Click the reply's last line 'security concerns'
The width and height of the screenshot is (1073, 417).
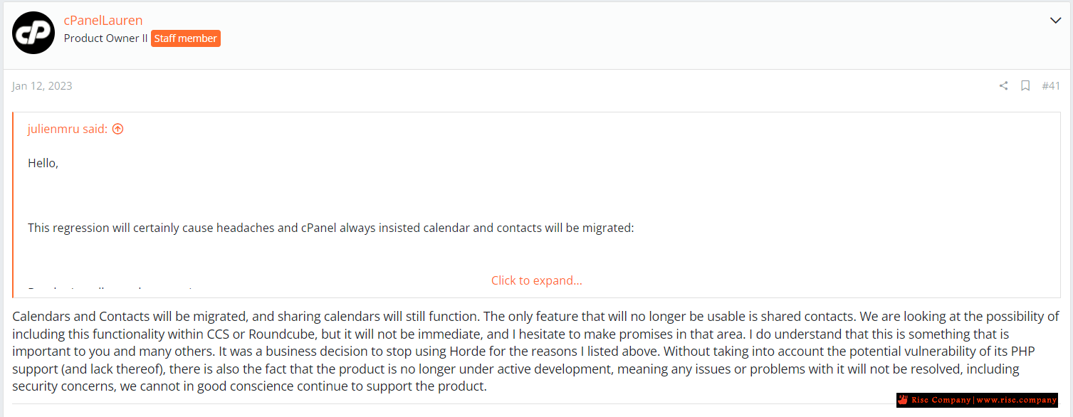click(x=249, y=387)
